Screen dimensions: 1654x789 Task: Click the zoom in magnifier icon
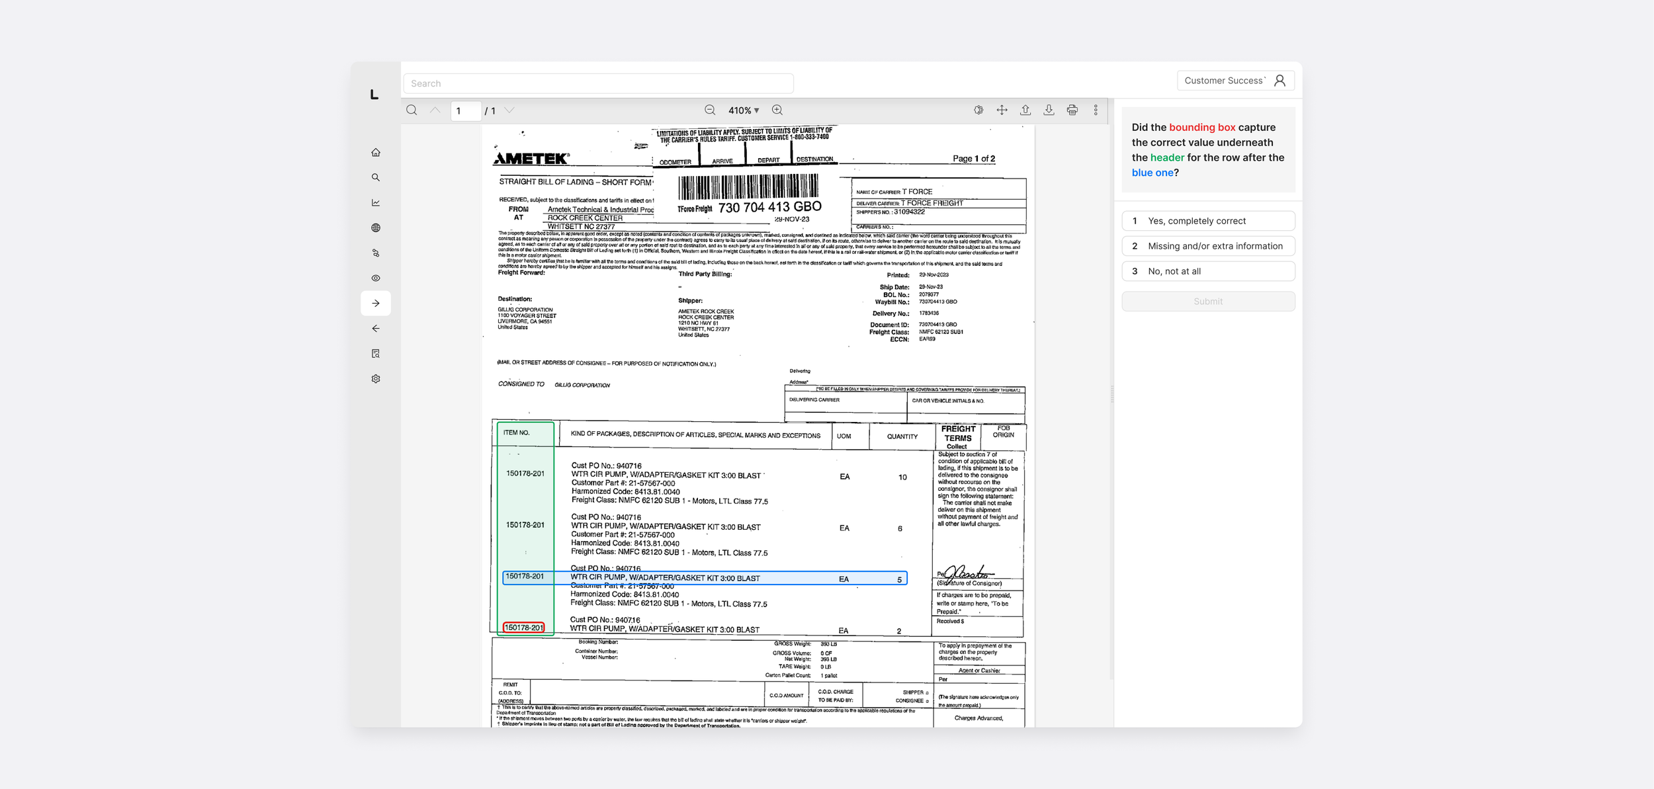[777, 110]
